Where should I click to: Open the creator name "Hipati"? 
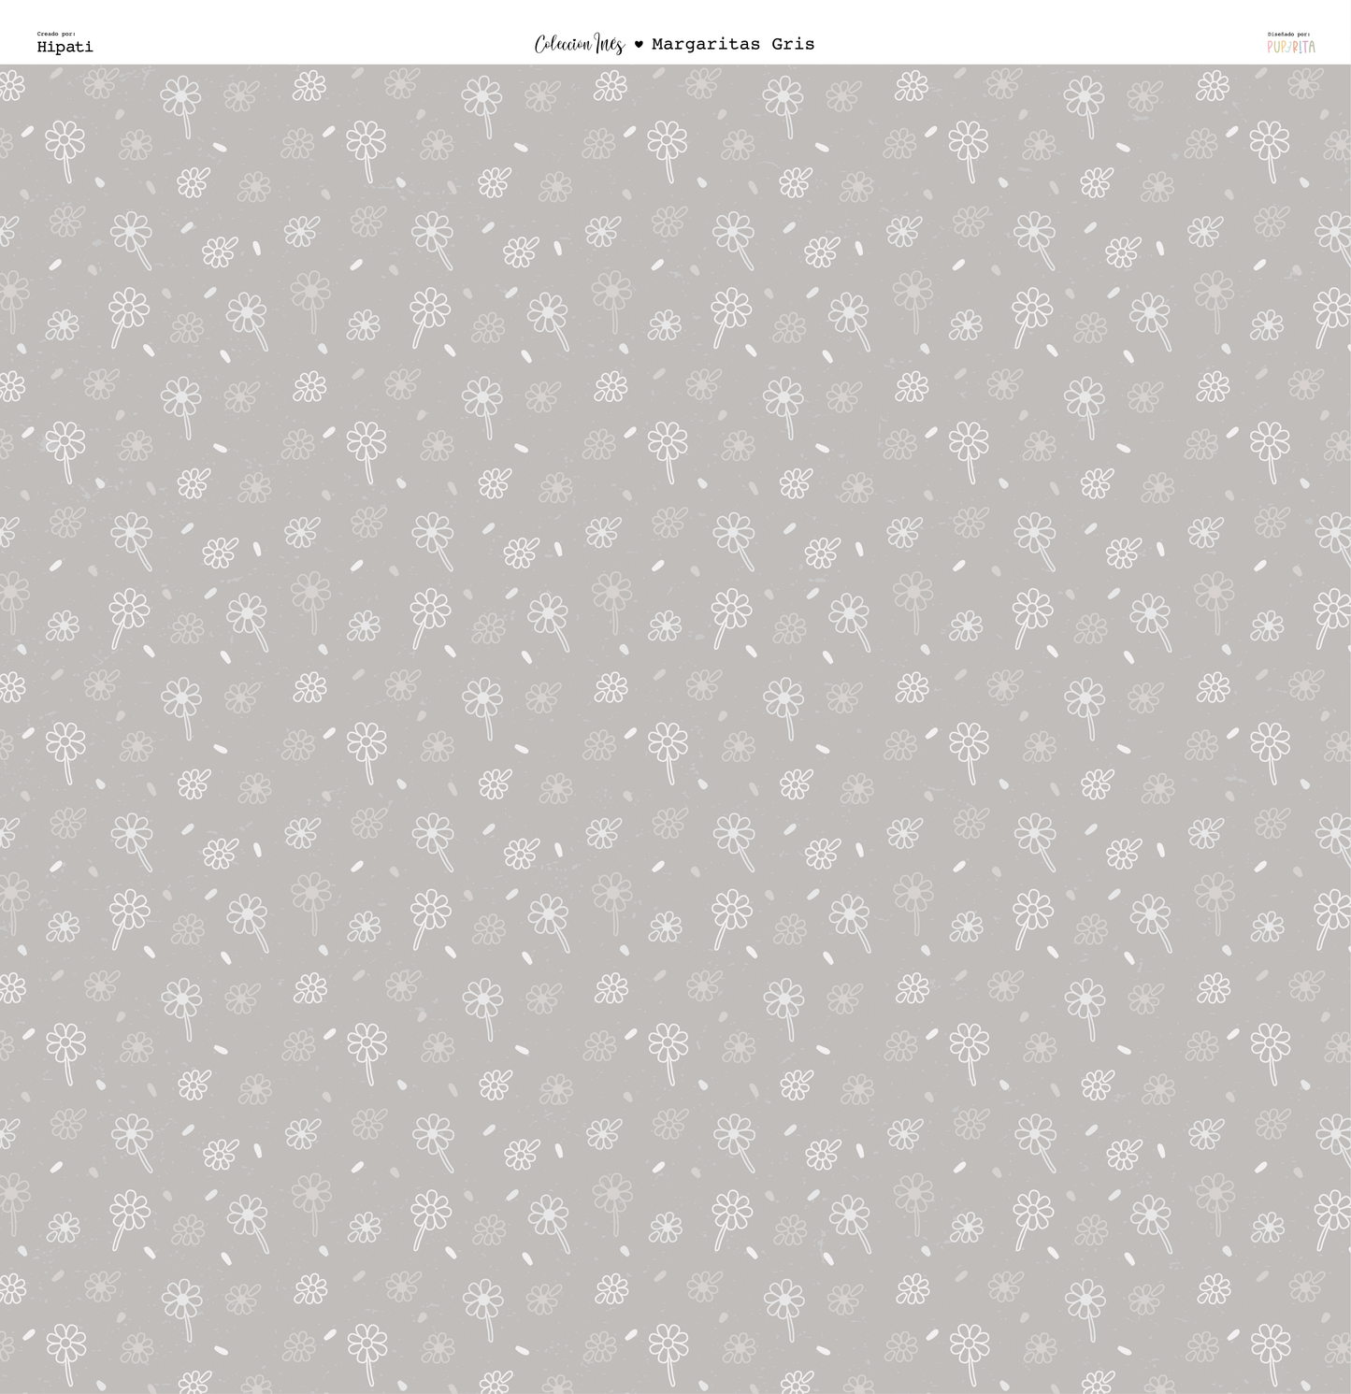pyautogui.click(x=65, y=47)
